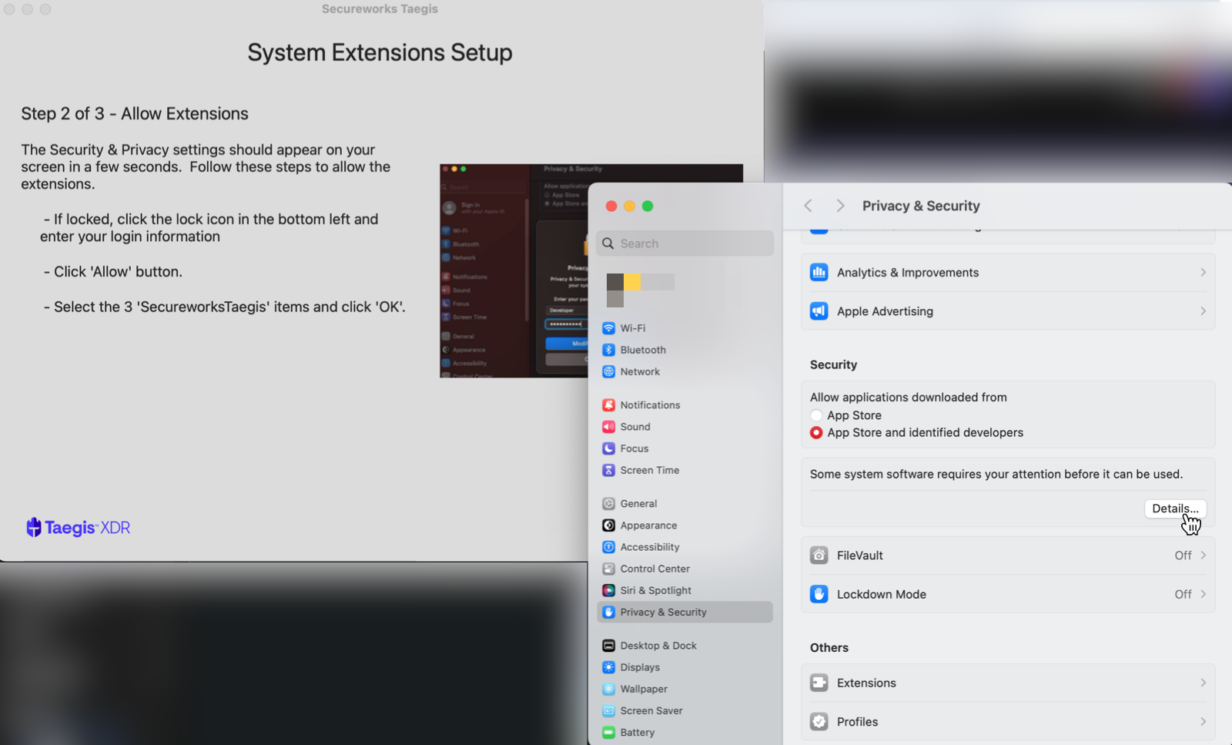Open Lockdown Mode Off chevron
Screen dimensions: 1232x745
pyautogui.click(x=1203, y=594)
